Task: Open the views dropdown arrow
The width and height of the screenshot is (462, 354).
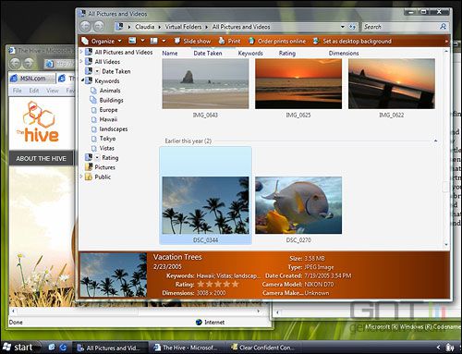Action: 143,41
